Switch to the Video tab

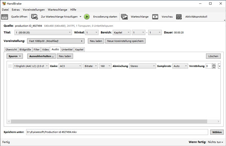point(46,49)
